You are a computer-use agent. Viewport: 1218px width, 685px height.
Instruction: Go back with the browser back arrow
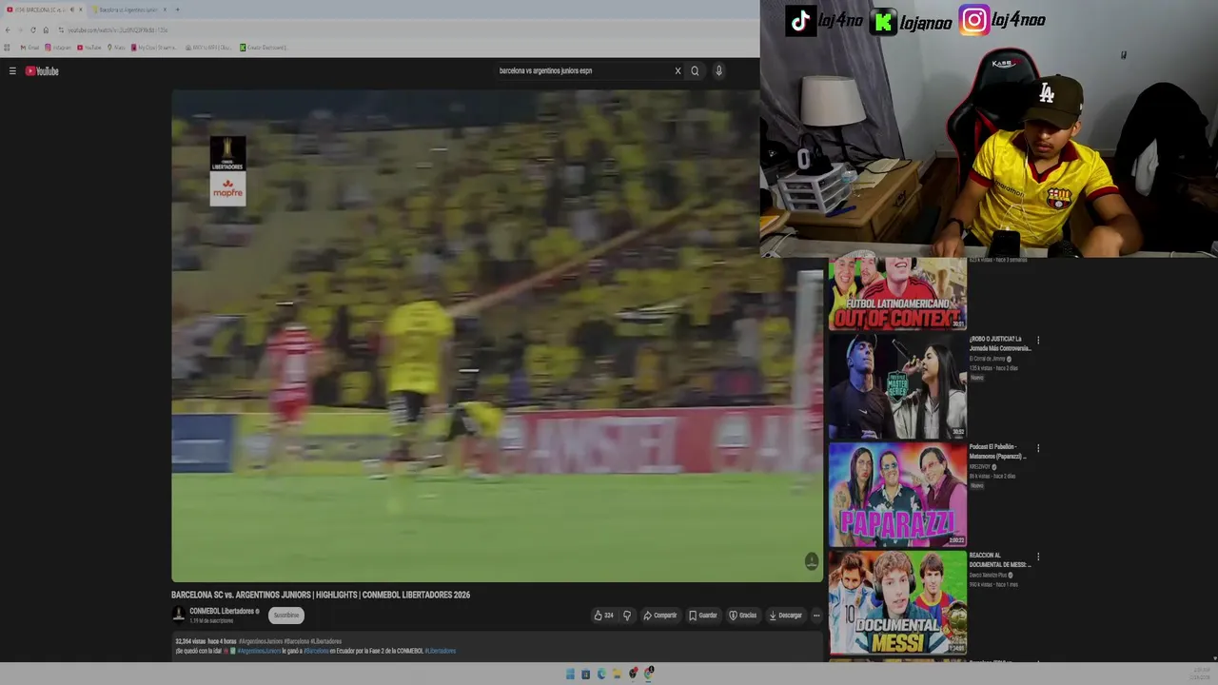(x=8, y=29)
